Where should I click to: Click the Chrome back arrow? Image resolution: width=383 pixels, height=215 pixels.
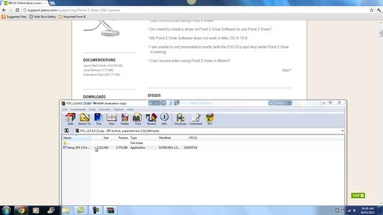tap(4, 10)
